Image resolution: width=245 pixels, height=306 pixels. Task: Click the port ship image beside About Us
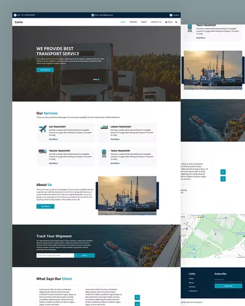[127, 196]
